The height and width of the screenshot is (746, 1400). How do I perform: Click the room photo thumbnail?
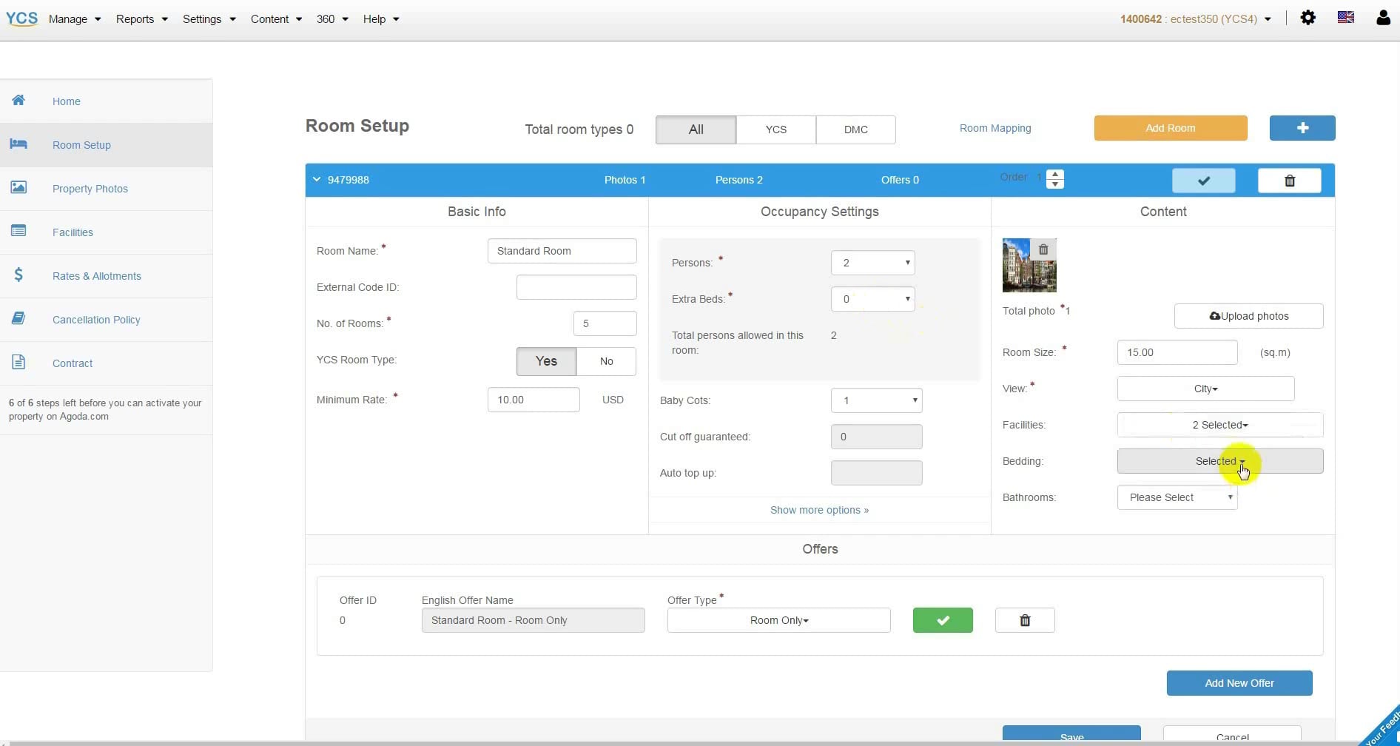coord(1029,265)
